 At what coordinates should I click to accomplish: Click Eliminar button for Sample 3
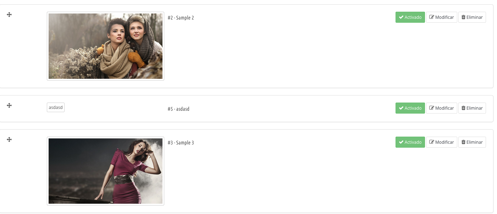tap(472, 142)
